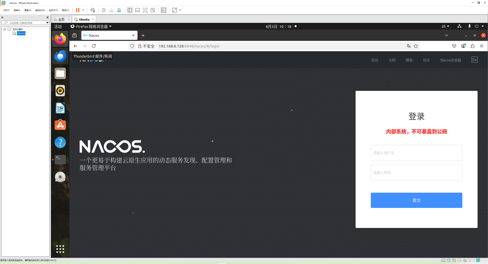Screen dimensions: 488x264
Task: Click VMware pause virtual machine button
Action: tap(78, 10)
